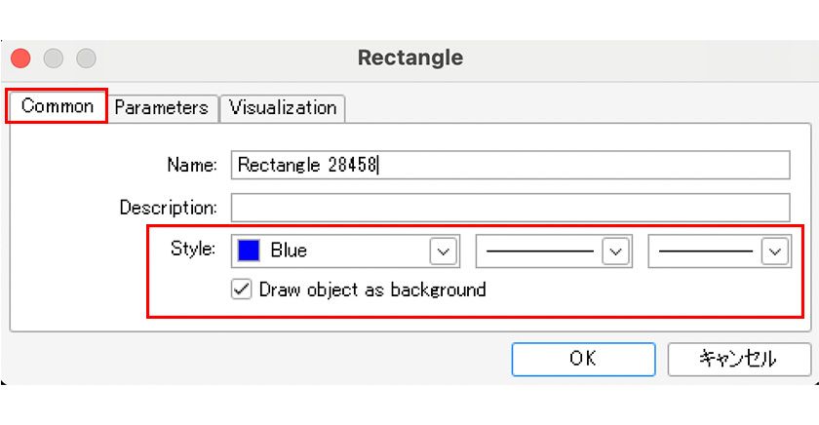This screenshot has width=819, height=425.
Task: Switch to the Common tab
Action: tap(58, 106)
